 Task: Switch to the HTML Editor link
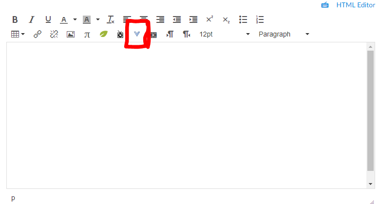tap(356, 5)
